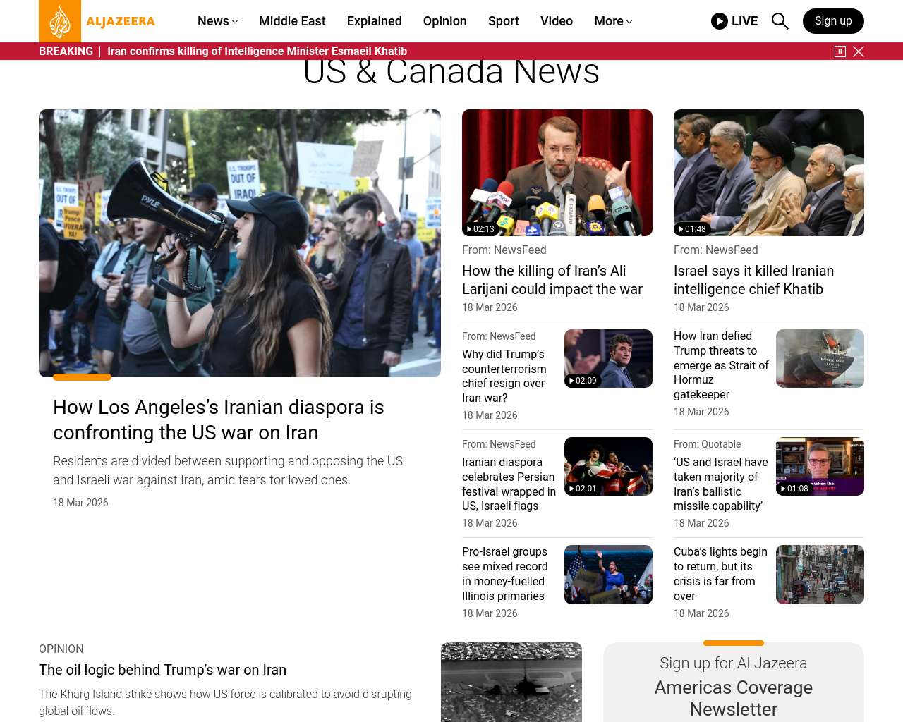This screenshot has width=903, height=722.
Task: Open the Los Angeles Iranian diaspora headline
Action: (219, 420)
